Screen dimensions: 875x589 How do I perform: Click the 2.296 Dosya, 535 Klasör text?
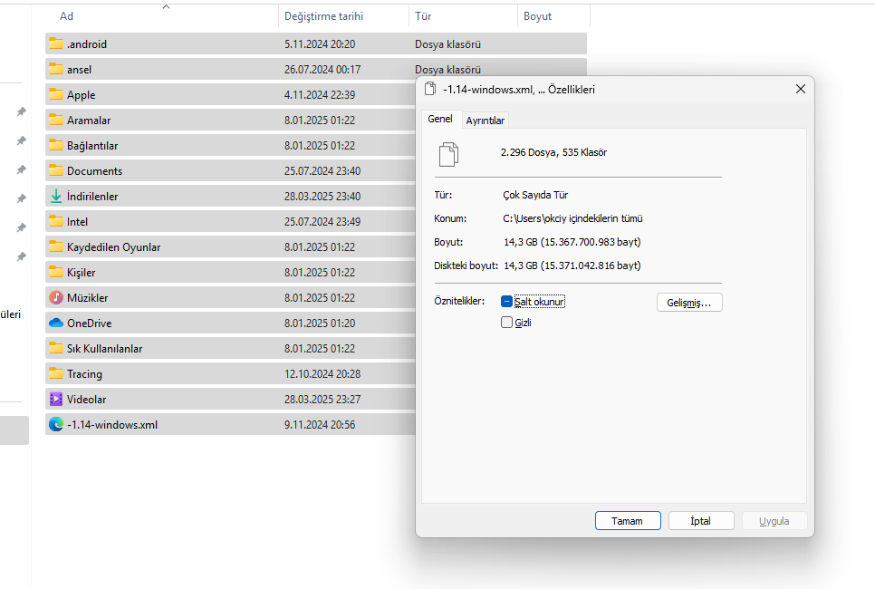pos(553,152)
